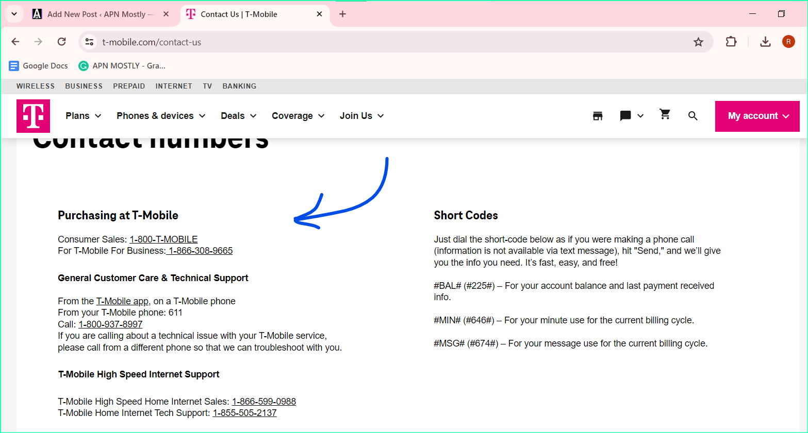Click the browser profile avatar icon

click(x=788, y=42)
